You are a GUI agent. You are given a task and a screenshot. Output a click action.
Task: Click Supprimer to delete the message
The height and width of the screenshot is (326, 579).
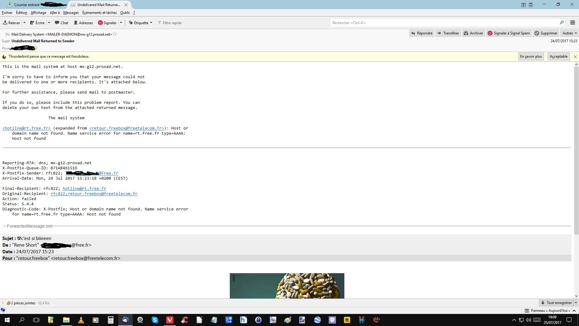click(x=546, y=33)
